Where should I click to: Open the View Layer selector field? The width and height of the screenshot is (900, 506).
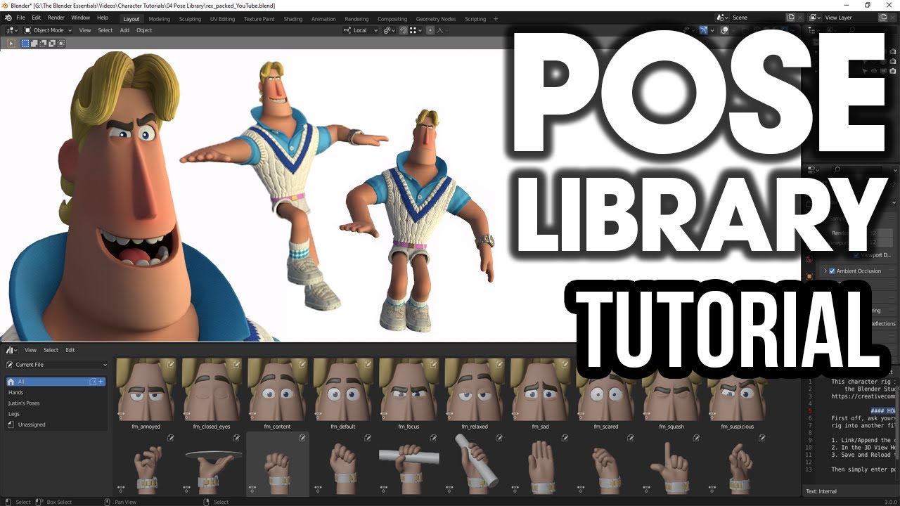pyautogui.click(x=850, y=18)
